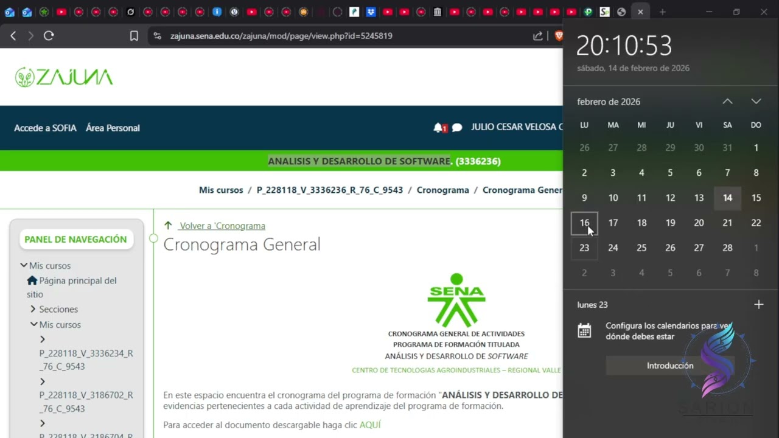Screen dimensions: 779x438
Task: Open the Brave shields lion icon
Action: pyautogui.click(x=559, y=36)
